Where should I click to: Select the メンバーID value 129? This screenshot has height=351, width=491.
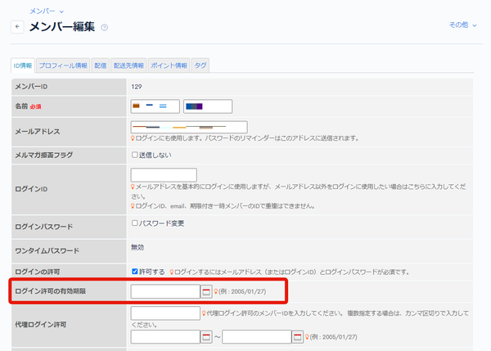pos(137,87)
